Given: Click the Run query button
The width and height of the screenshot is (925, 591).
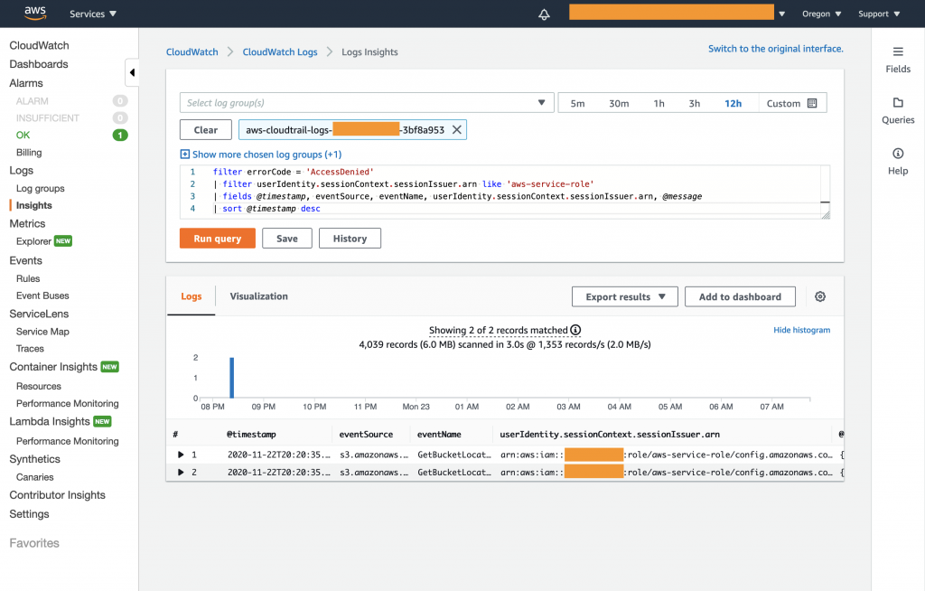Looking at the screenshot, I should (217, 238).
